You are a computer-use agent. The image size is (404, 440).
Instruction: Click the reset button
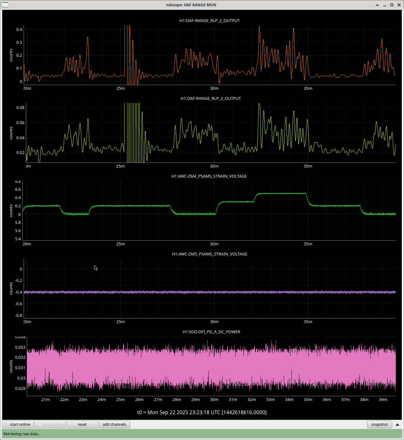point(82,425)
